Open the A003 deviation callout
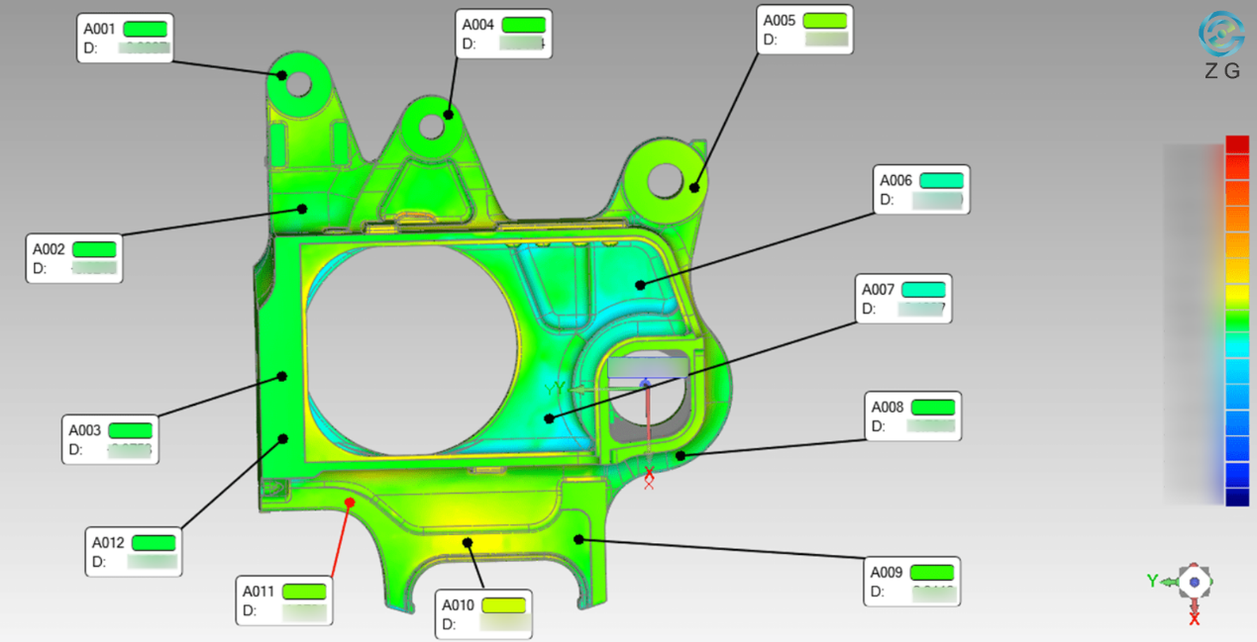1257x642 pixels. click(x=109, y=439)
